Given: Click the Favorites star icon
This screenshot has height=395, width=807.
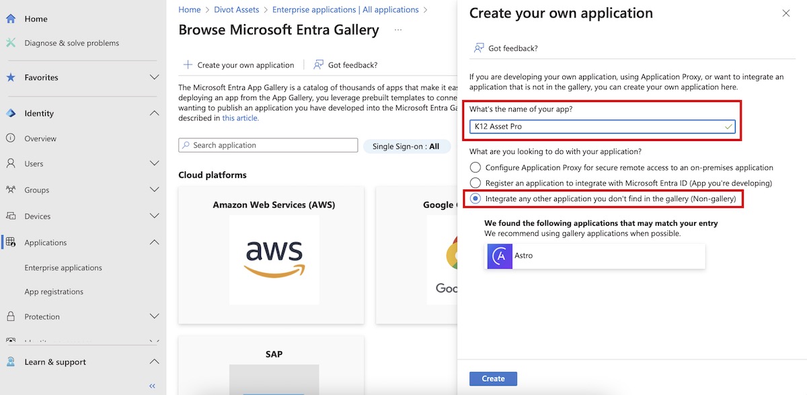Looking at the screenshot, I should coord(11,77).
